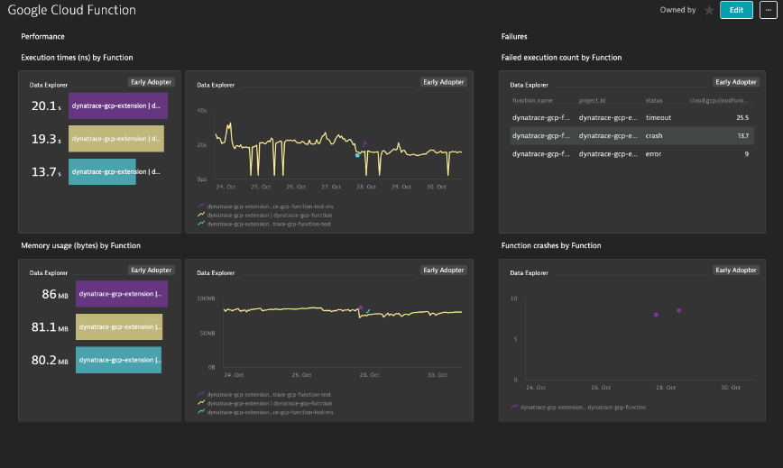783x468 pixels.
Task: Click teal data point on execution times chart
Action: tap(357, 155)
